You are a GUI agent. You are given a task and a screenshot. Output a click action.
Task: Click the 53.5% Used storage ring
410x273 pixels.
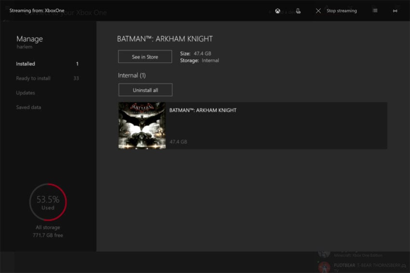48,202
